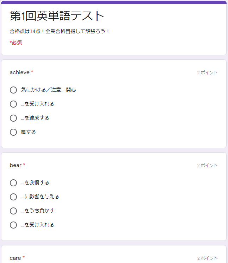Click the 2ポイント label for achieve
Image resolution: width=228 pixels, height=263 pixels.
pyautogui.click(x=207, y=73)
